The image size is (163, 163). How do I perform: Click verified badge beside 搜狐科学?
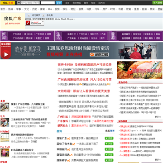click(68, 160)
